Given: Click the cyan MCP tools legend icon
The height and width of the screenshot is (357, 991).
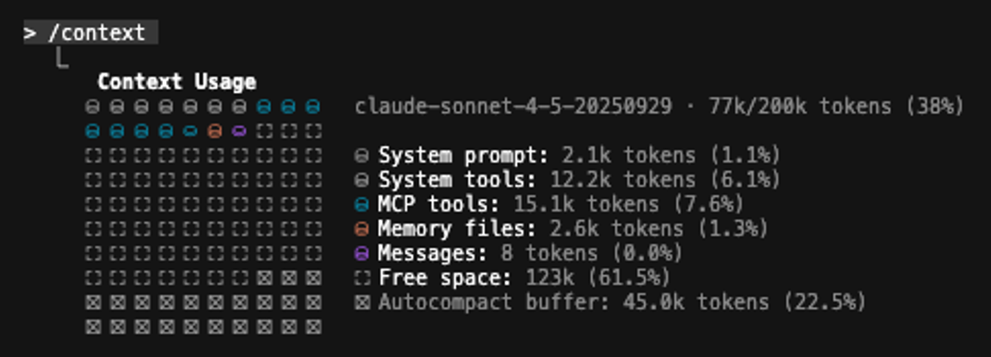Looking at the screenshot, I should pyautogui.click(x=362, y=205).
